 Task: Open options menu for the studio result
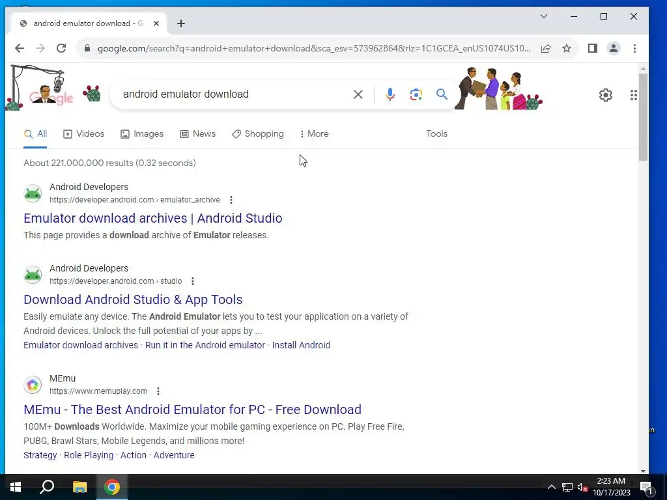(193, 281)
